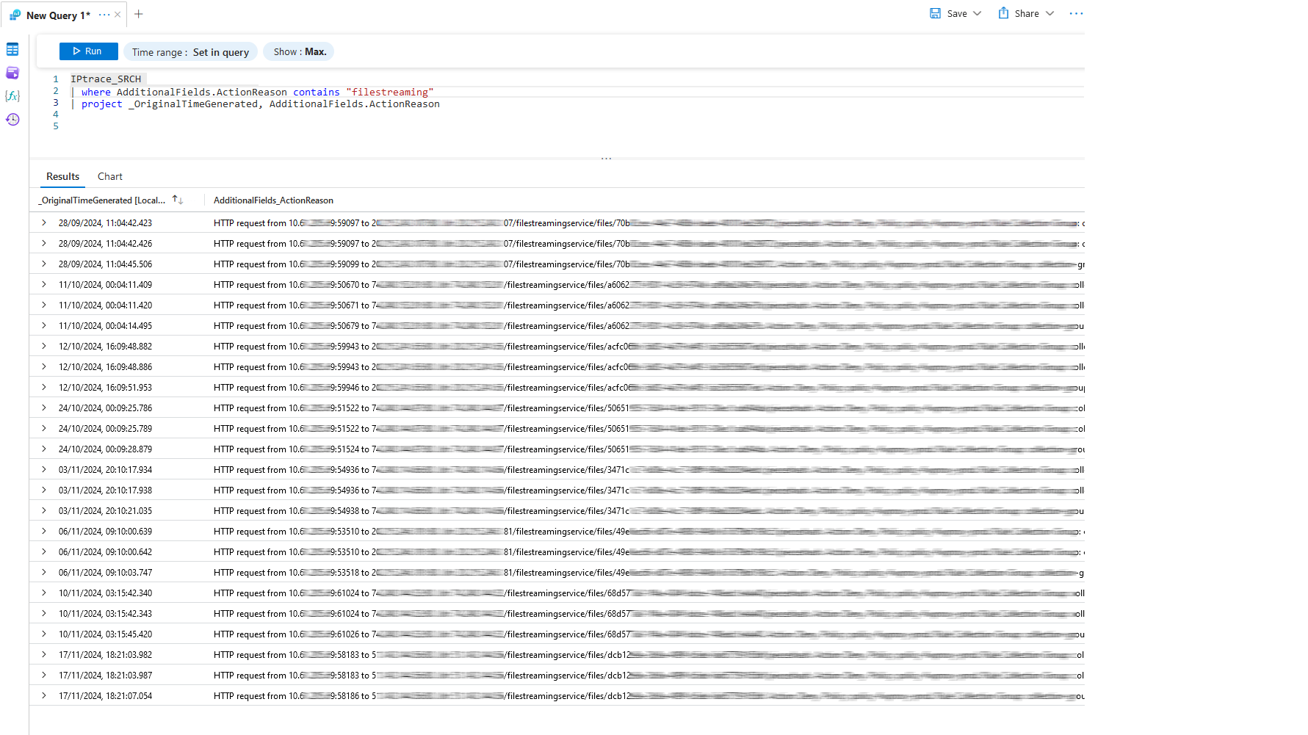Open the Time range selector
The width and height of the screenshot is (1308, 735).
coord(190,52)
